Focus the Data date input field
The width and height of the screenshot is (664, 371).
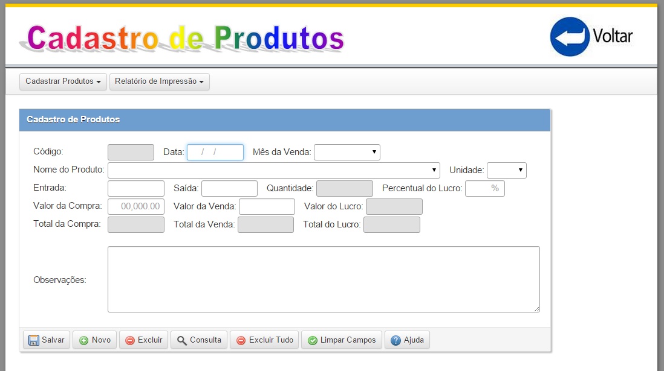[215, 152]
